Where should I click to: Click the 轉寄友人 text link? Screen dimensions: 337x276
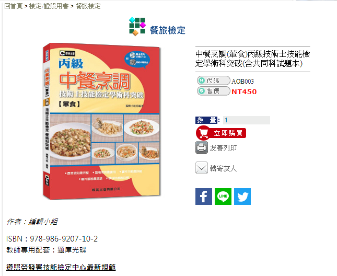pos(223,168)
